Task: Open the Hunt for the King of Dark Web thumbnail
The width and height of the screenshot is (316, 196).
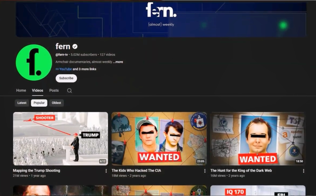Action: coord(258,139)
